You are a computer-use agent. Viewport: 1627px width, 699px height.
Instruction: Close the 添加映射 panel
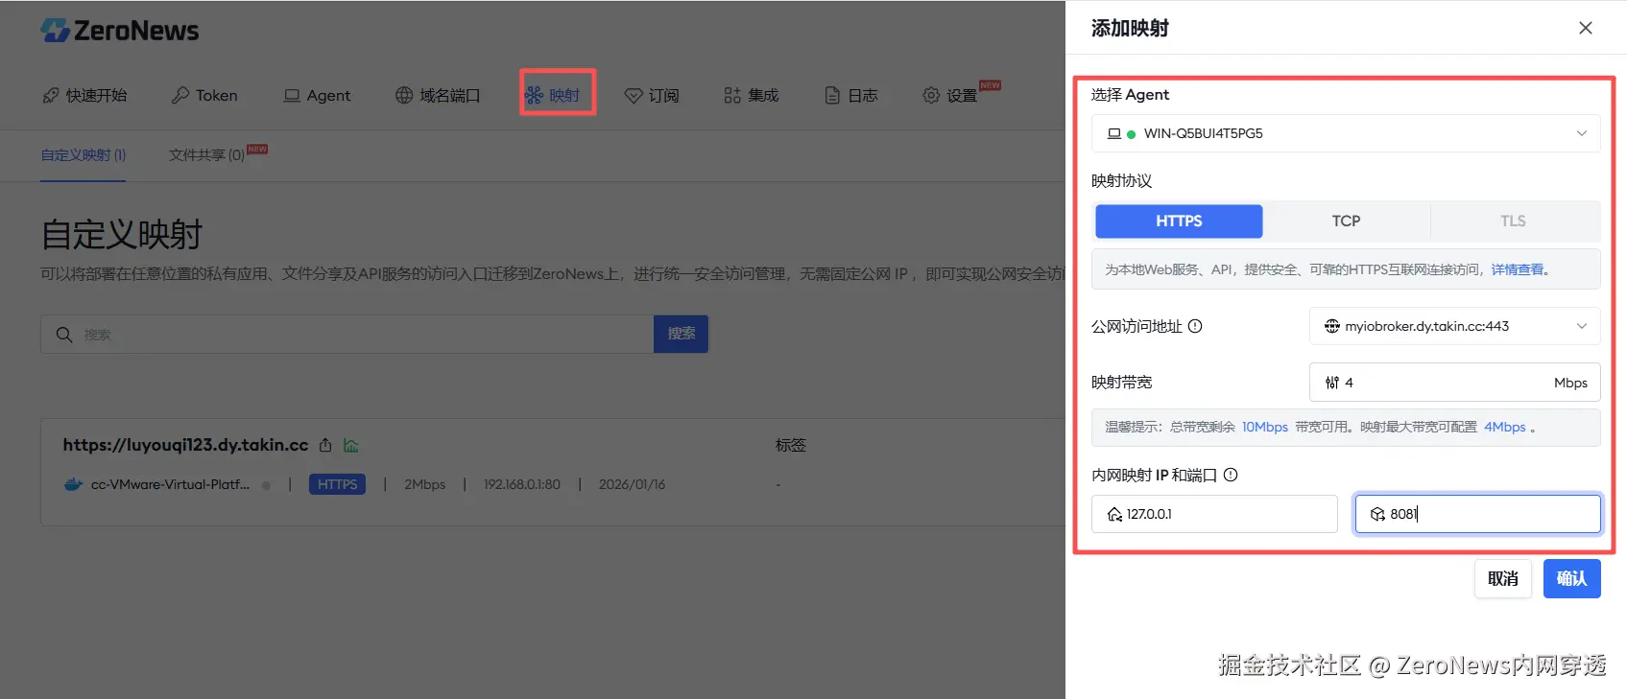click(1586, 28)
